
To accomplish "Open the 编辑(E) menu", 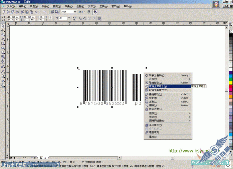I will 22,6.
